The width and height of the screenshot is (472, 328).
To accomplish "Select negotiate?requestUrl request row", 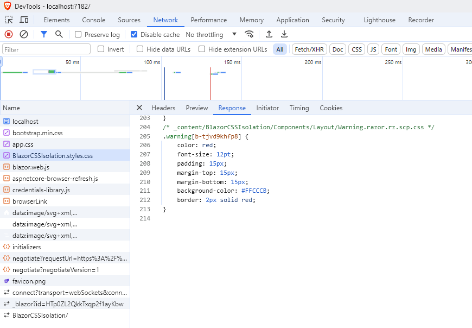I will 65,258.
